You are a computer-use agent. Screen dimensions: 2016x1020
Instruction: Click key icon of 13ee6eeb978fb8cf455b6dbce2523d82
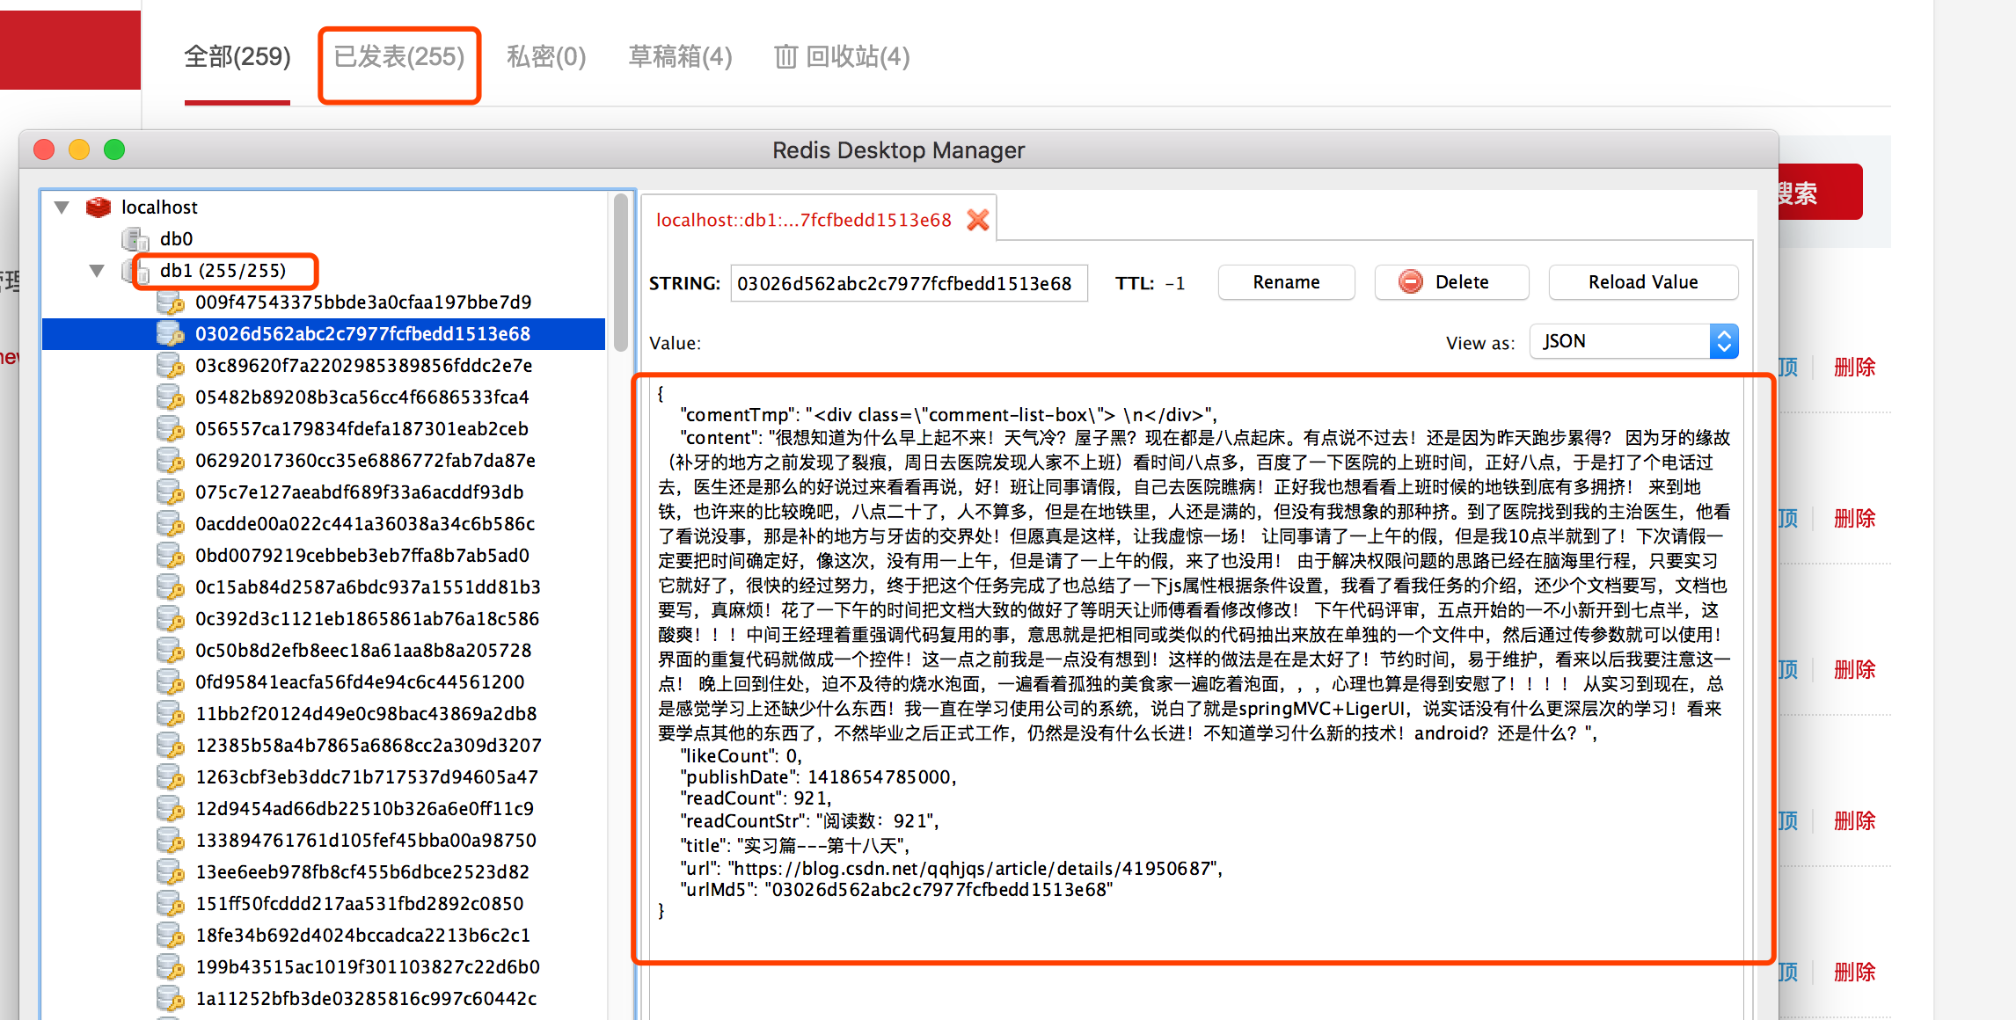tap(170, 872)
